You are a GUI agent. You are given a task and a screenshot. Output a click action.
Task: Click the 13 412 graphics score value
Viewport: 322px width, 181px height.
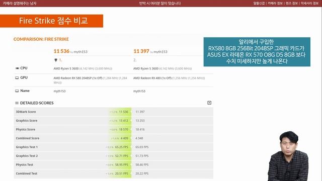point(124,121)
